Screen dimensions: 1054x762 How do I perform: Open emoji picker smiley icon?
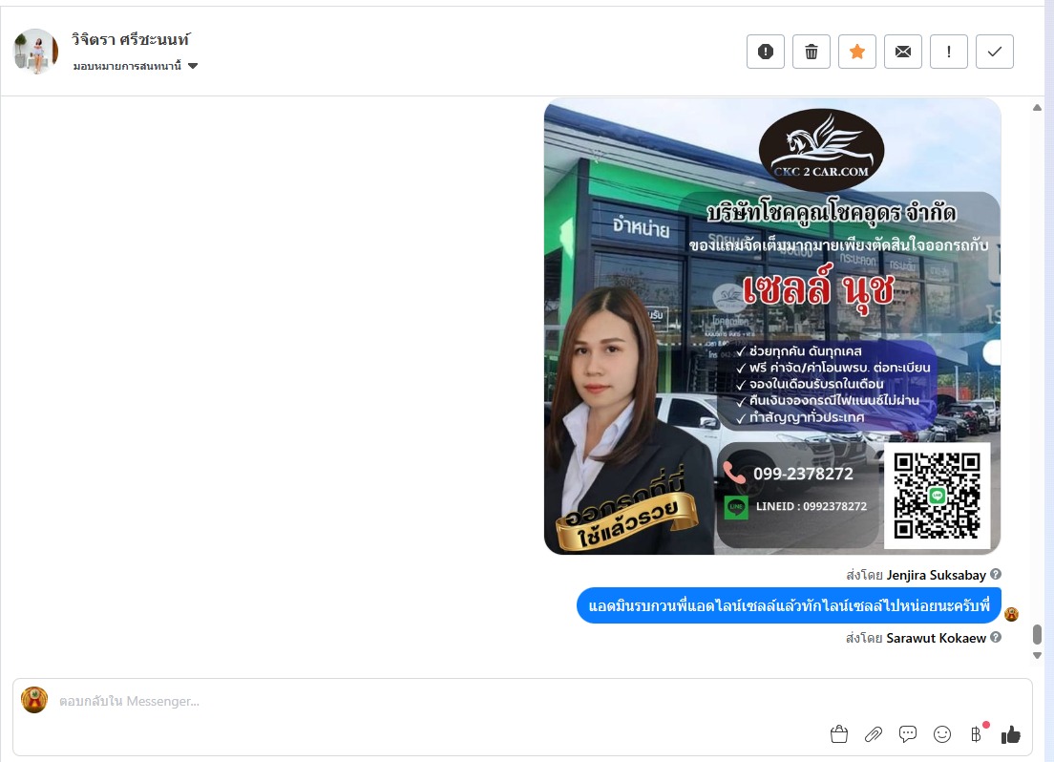pos(941,734)
